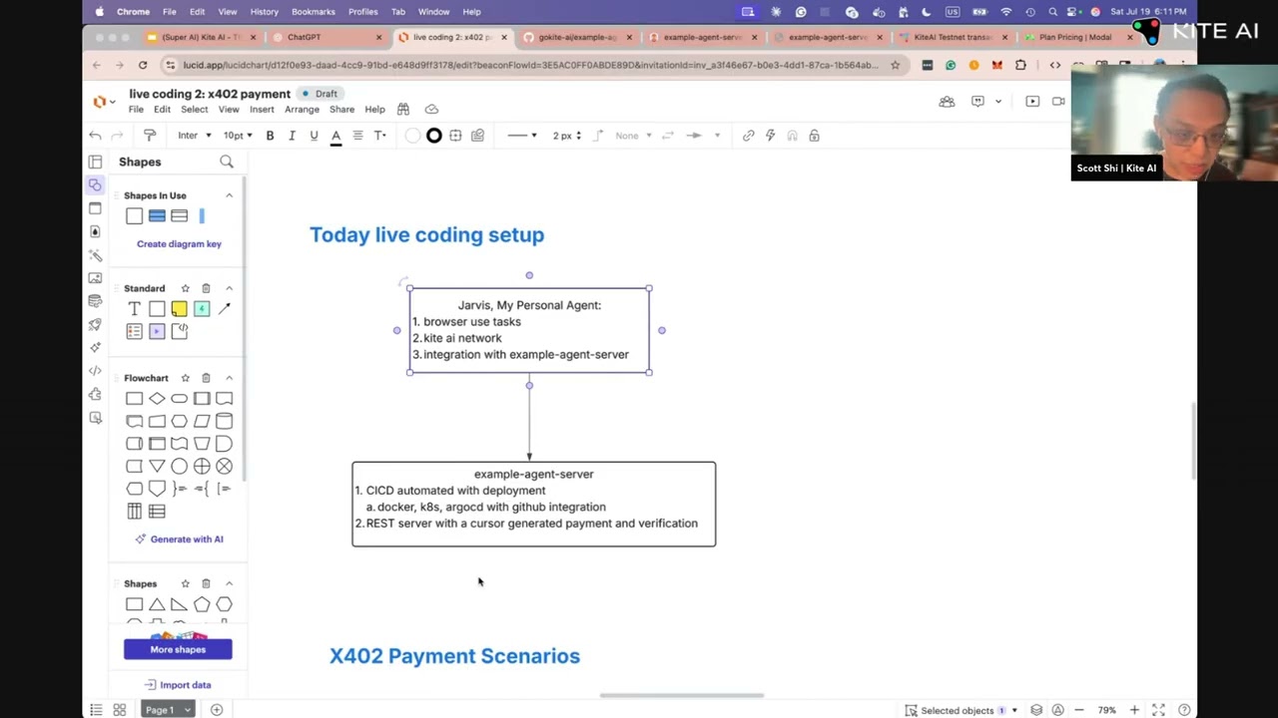Switch to the ChatGPT browser tab
Image resolution: width=1278 pixels, height=718 pixels.
[304, 37]
